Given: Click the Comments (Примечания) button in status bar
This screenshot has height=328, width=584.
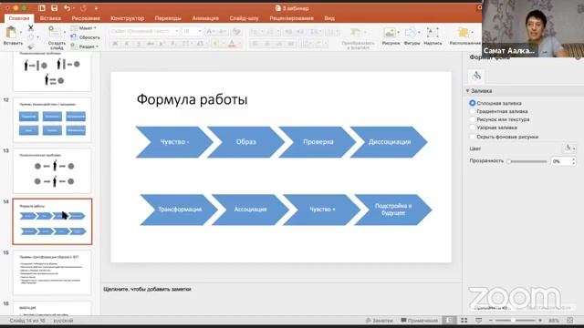Looking at the screenshot, I should [x=420, y=320].
